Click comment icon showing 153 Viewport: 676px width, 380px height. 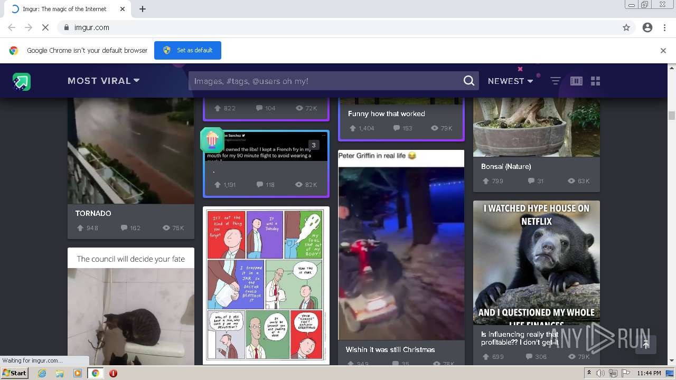pyautogui.click(x=397, y=128)
